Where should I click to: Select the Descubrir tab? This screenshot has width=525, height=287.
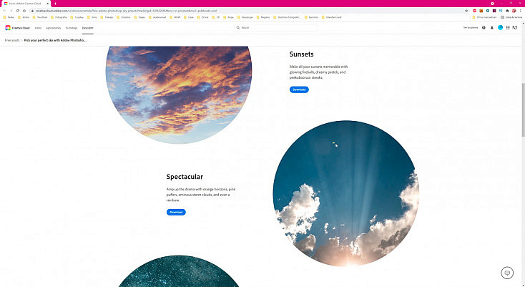coord(88,28)
